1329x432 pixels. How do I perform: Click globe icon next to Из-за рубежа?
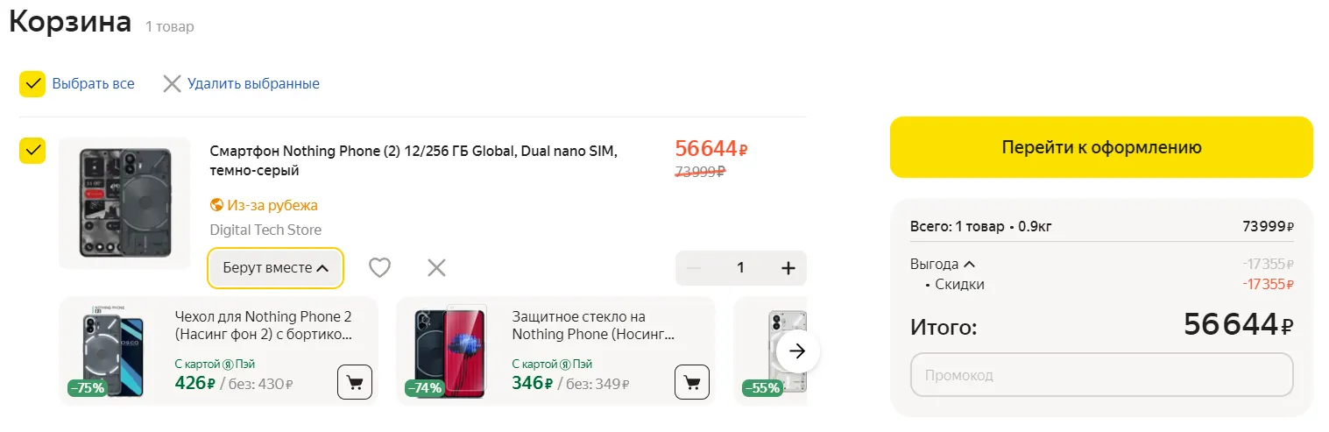[217, 205]
